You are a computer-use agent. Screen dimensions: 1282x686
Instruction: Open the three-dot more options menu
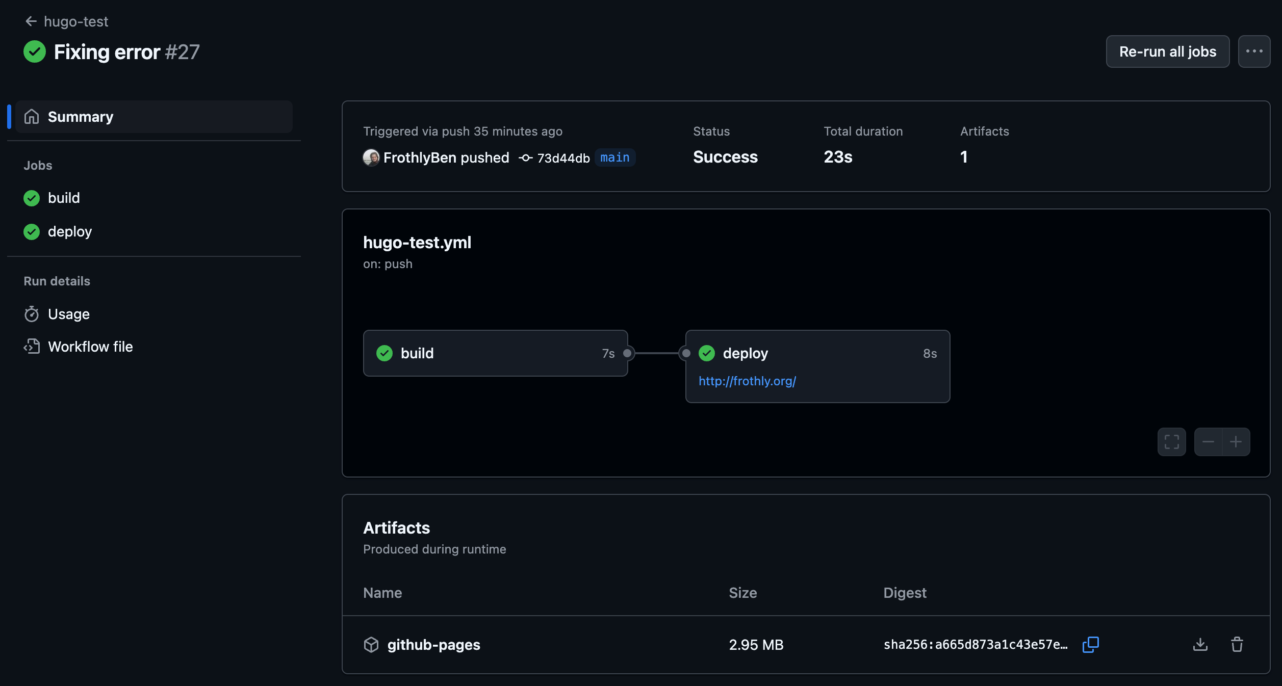pyautogui.click(x=1254, y=51)
